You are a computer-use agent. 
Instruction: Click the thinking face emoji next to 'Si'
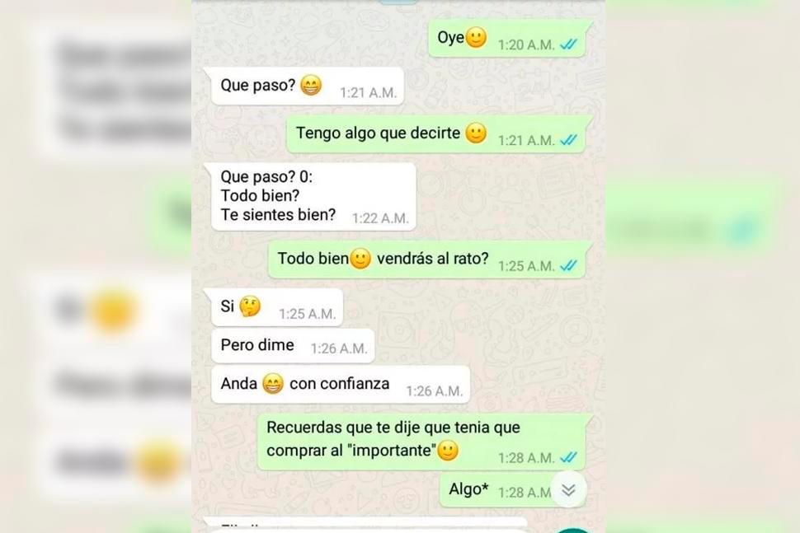(250, 306)
